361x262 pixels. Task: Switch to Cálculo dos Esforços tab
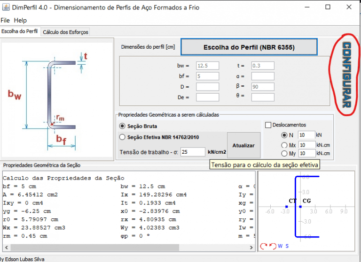pos(65,32)
